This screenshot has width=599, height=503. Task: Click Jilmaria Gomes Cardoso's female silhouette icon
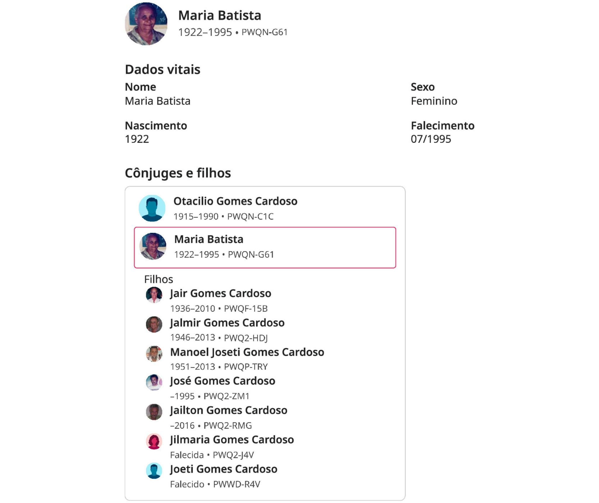(x=154, y=441)
